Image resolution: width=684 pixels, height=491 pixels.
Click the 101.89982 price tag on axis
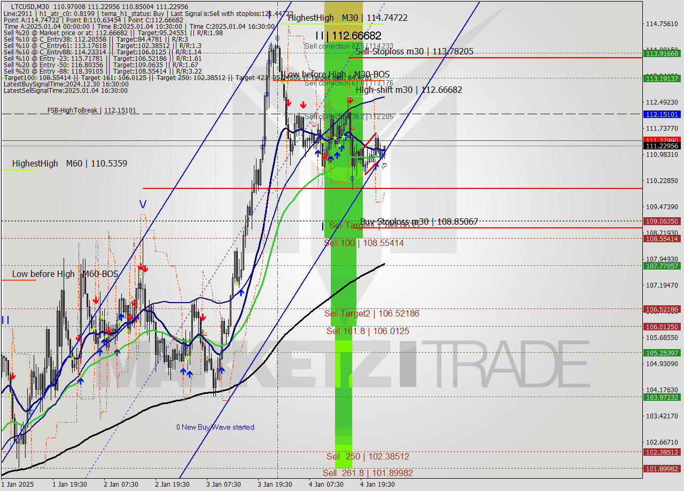point(662,469)
